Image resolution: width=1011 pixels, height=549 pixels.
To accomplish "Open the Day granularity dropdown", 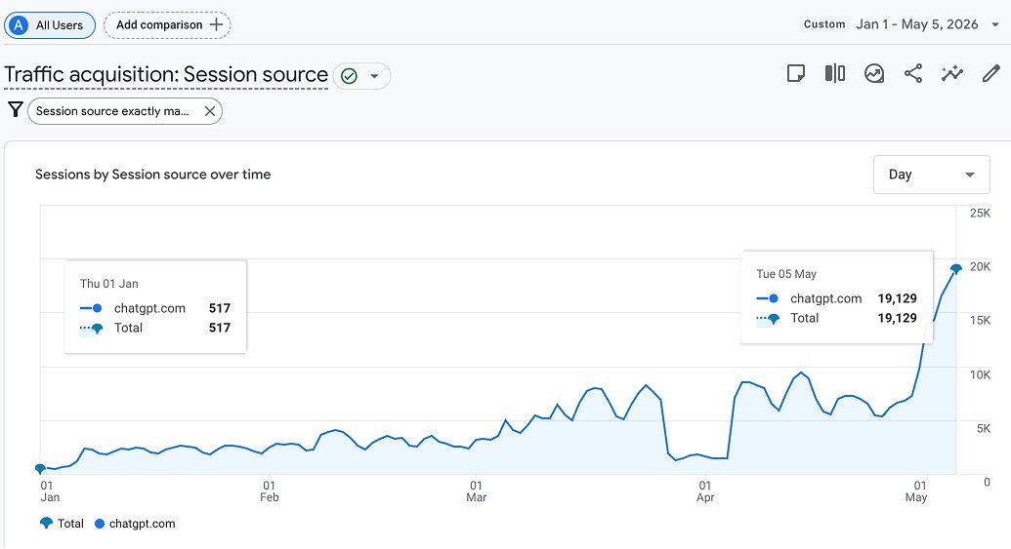I will (x=931, y=175).
